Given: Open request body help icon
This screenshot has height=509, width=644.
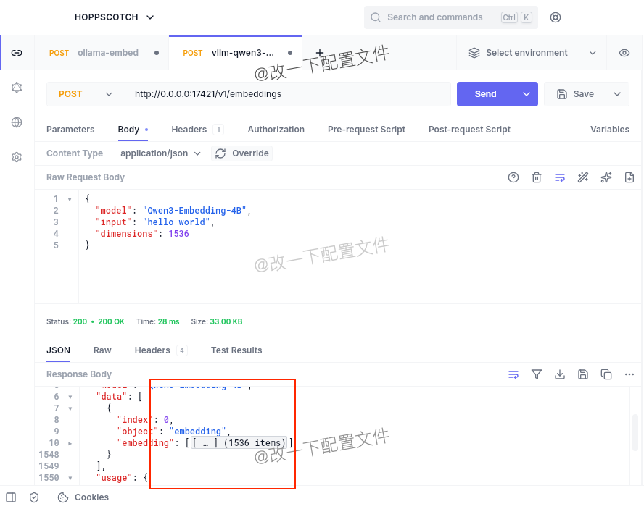Looking at the screenshot, I should [x=513, y=177].
